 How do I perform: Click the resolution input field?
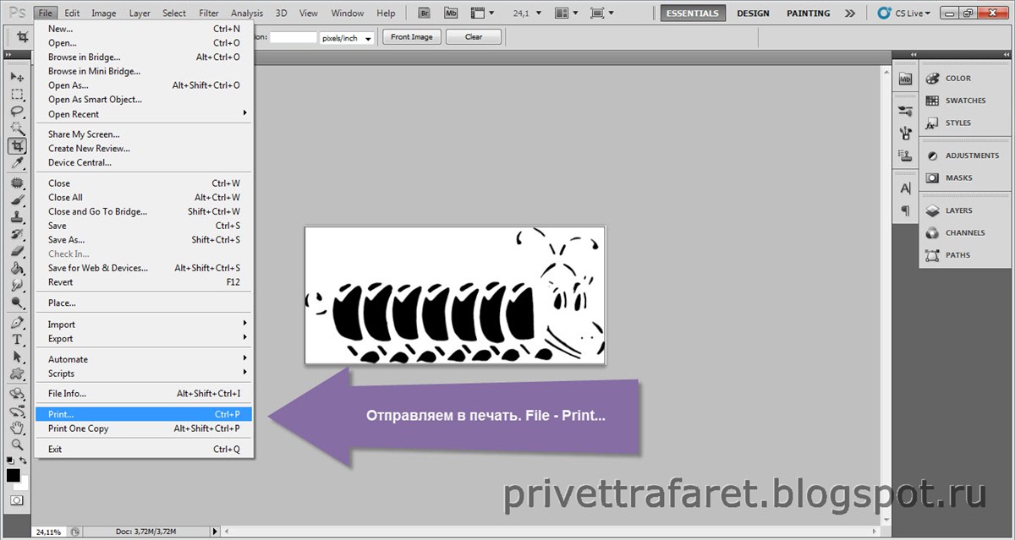click(294, 37)
